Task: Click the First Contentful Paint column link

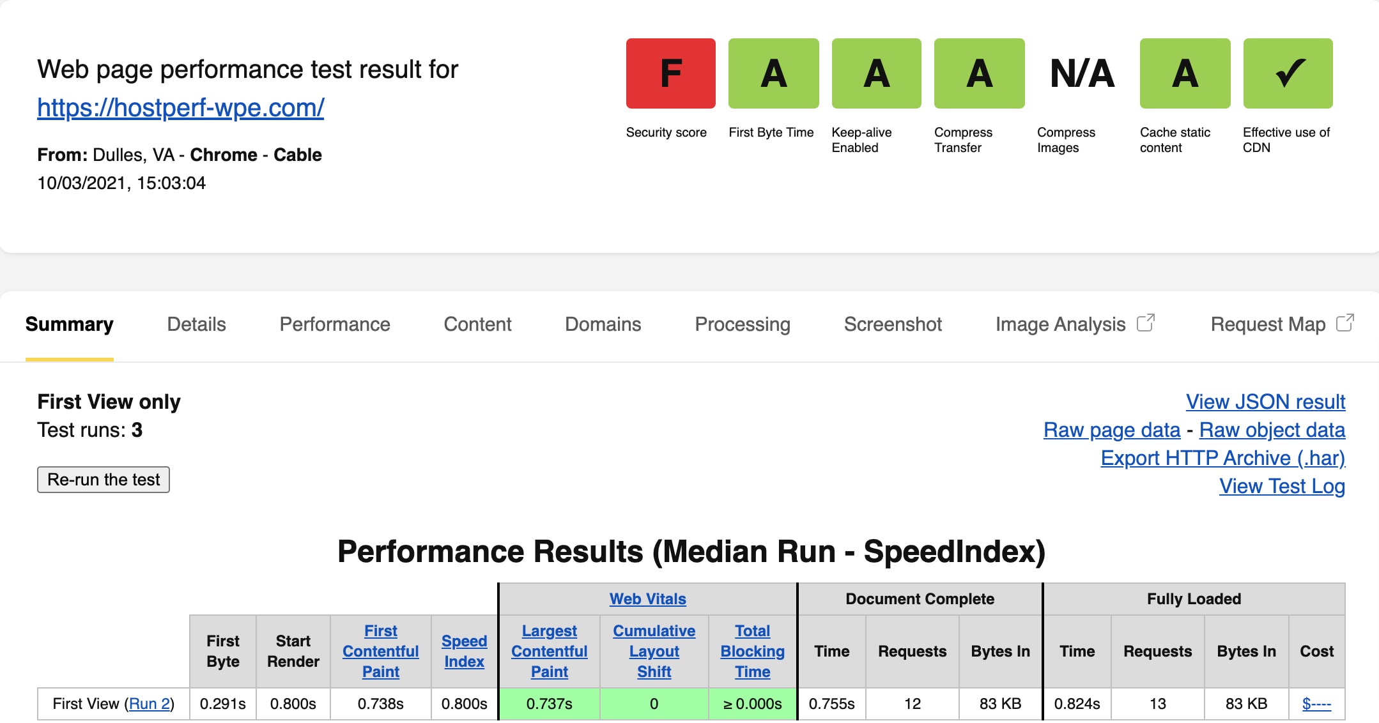Action: pos(381,651)
